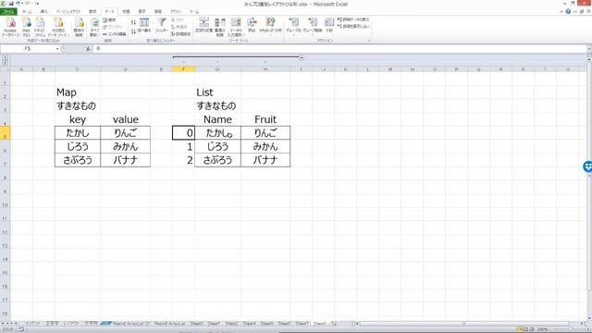The image size is (592, 333).
Task: Sort descending Z to A
Action: (133, 31)
